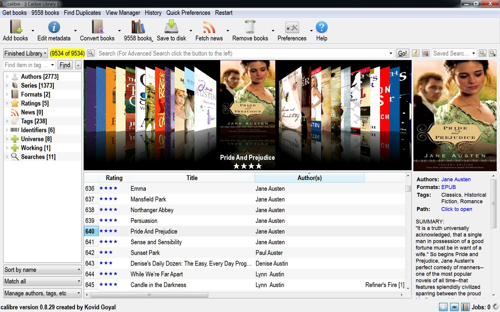Click the Go! search button
This screenshot has height=312, width=500.
[x=402, y=53]
